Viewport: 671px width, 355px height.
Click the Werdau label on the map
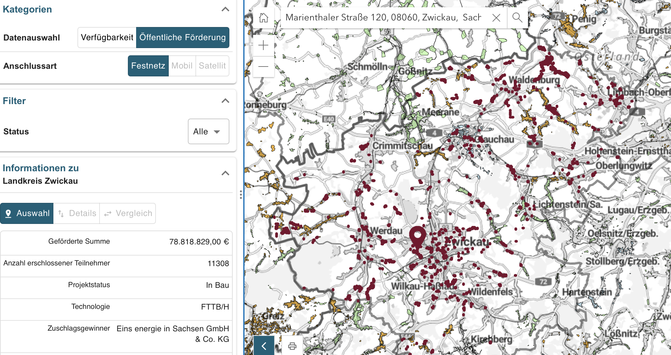[x=386, y=231]
